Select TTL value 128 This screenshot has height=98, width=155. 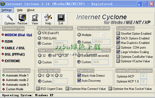point(60,55)
